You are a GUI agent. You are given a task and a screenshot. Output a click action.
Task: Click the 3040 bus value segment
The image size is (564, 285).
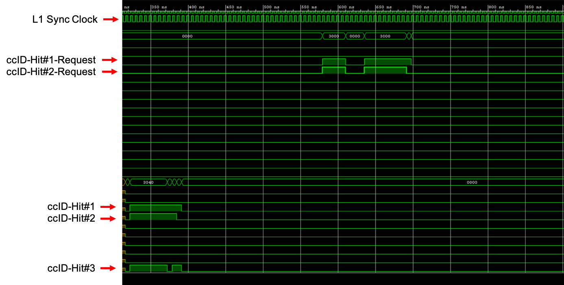point(148,182)
